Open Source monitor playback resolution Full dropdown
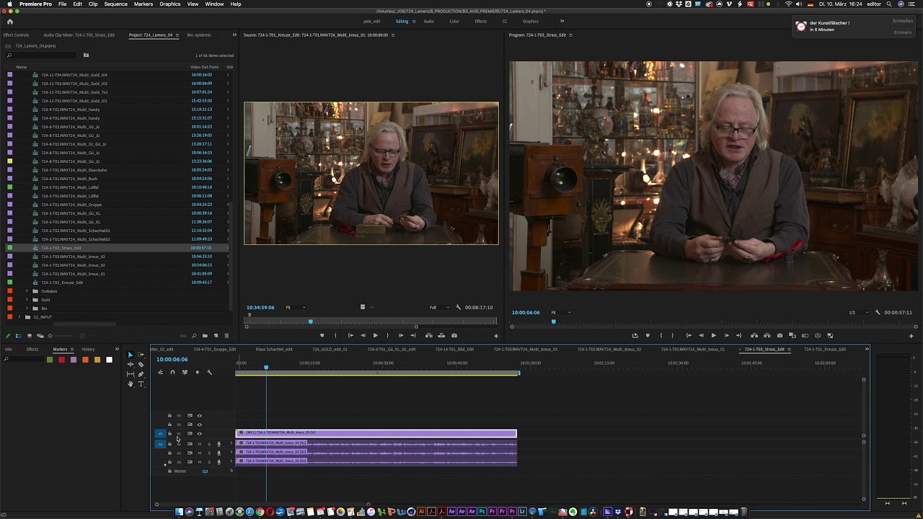This screenshot has height=519, width=923. [x=438, y=308]
